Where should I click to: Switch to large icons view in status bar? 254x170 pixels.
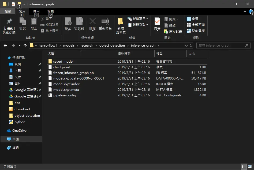pyautogui.click(x=250, y=167)
